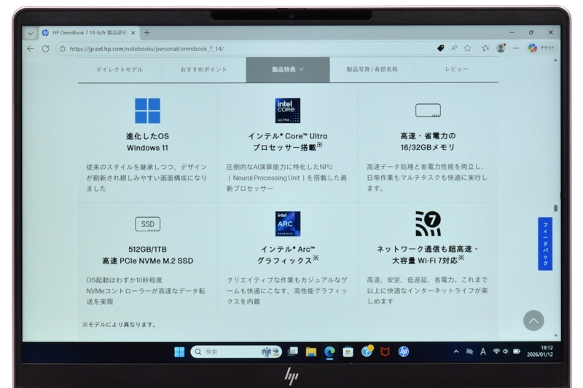Open Microsoft Store from taskbar
The image size is (583, 388).
point(348,352)
